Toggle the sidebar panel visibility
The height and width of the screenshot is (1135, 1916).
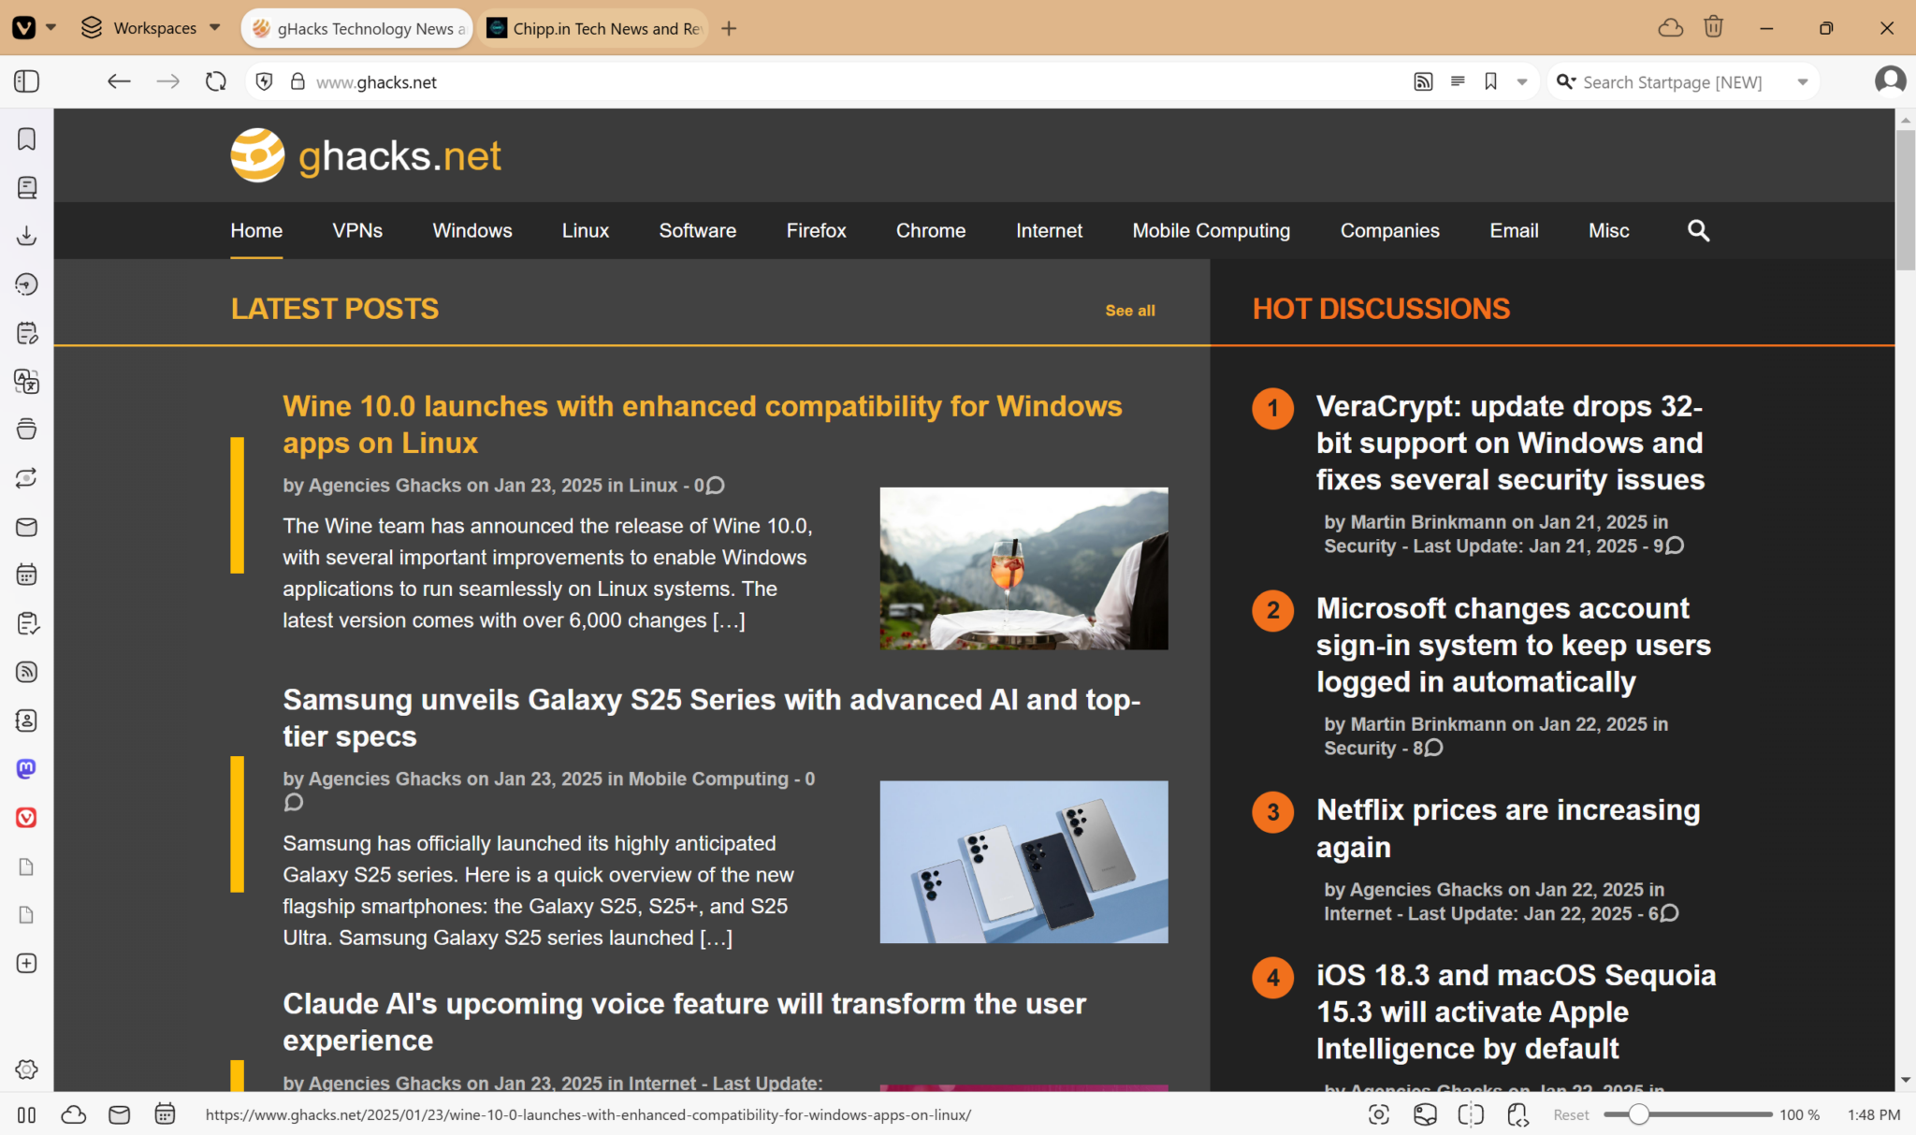26,81
